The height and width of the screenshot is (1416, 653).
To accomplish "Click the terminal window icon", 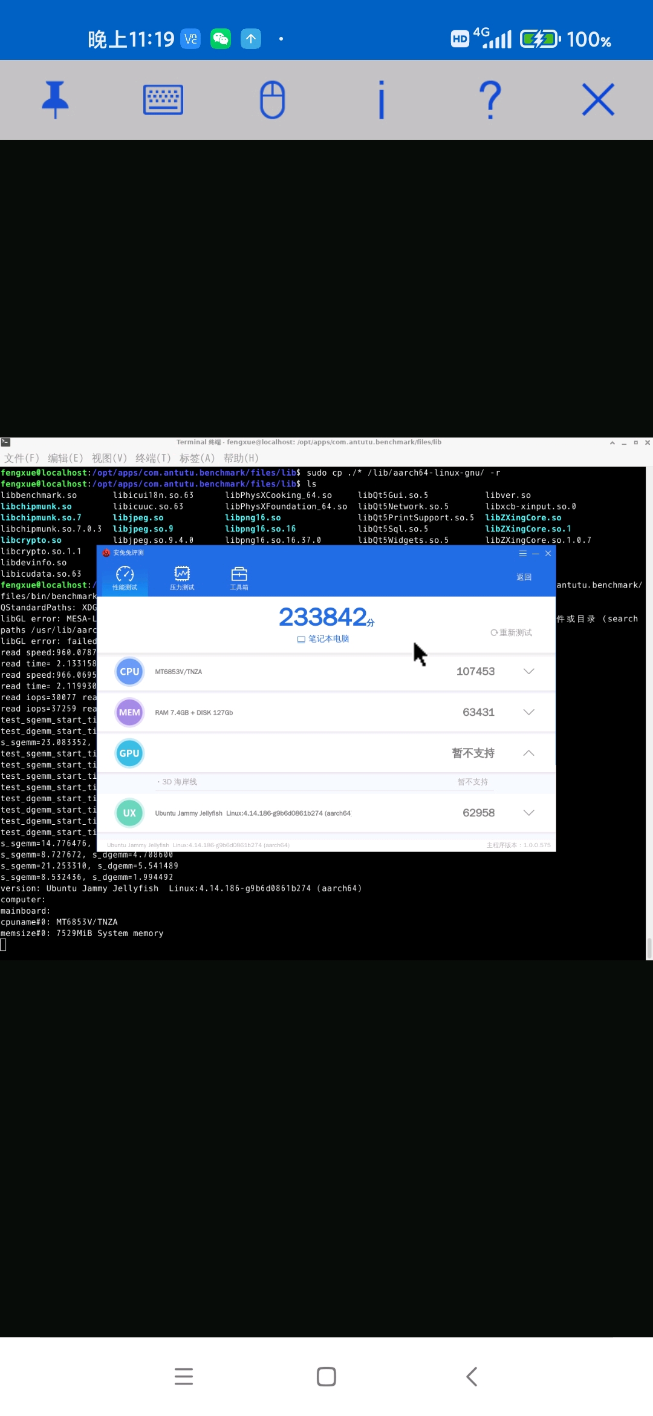I will 5,442.
